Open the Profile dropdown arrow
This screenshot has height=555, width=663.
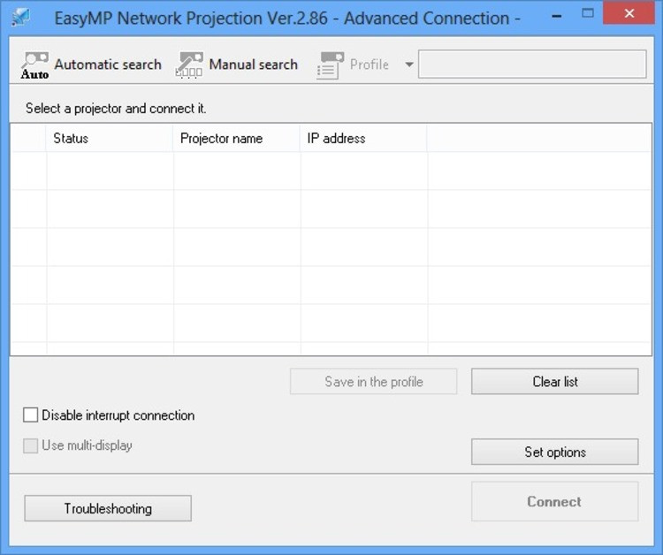(x=409, y=65)
